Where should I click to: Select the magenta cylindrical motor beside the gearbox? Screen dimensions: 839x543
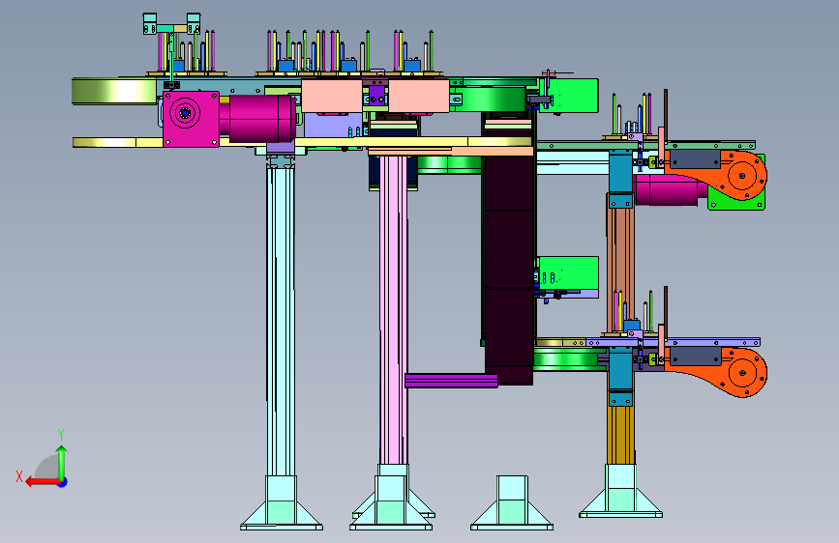[258, 118]
